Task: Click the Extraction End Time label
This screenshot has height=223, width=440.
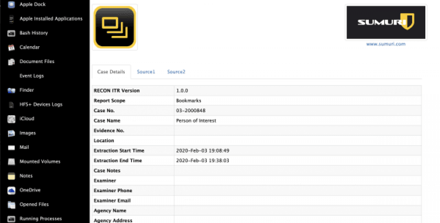Action: (118, 161)
